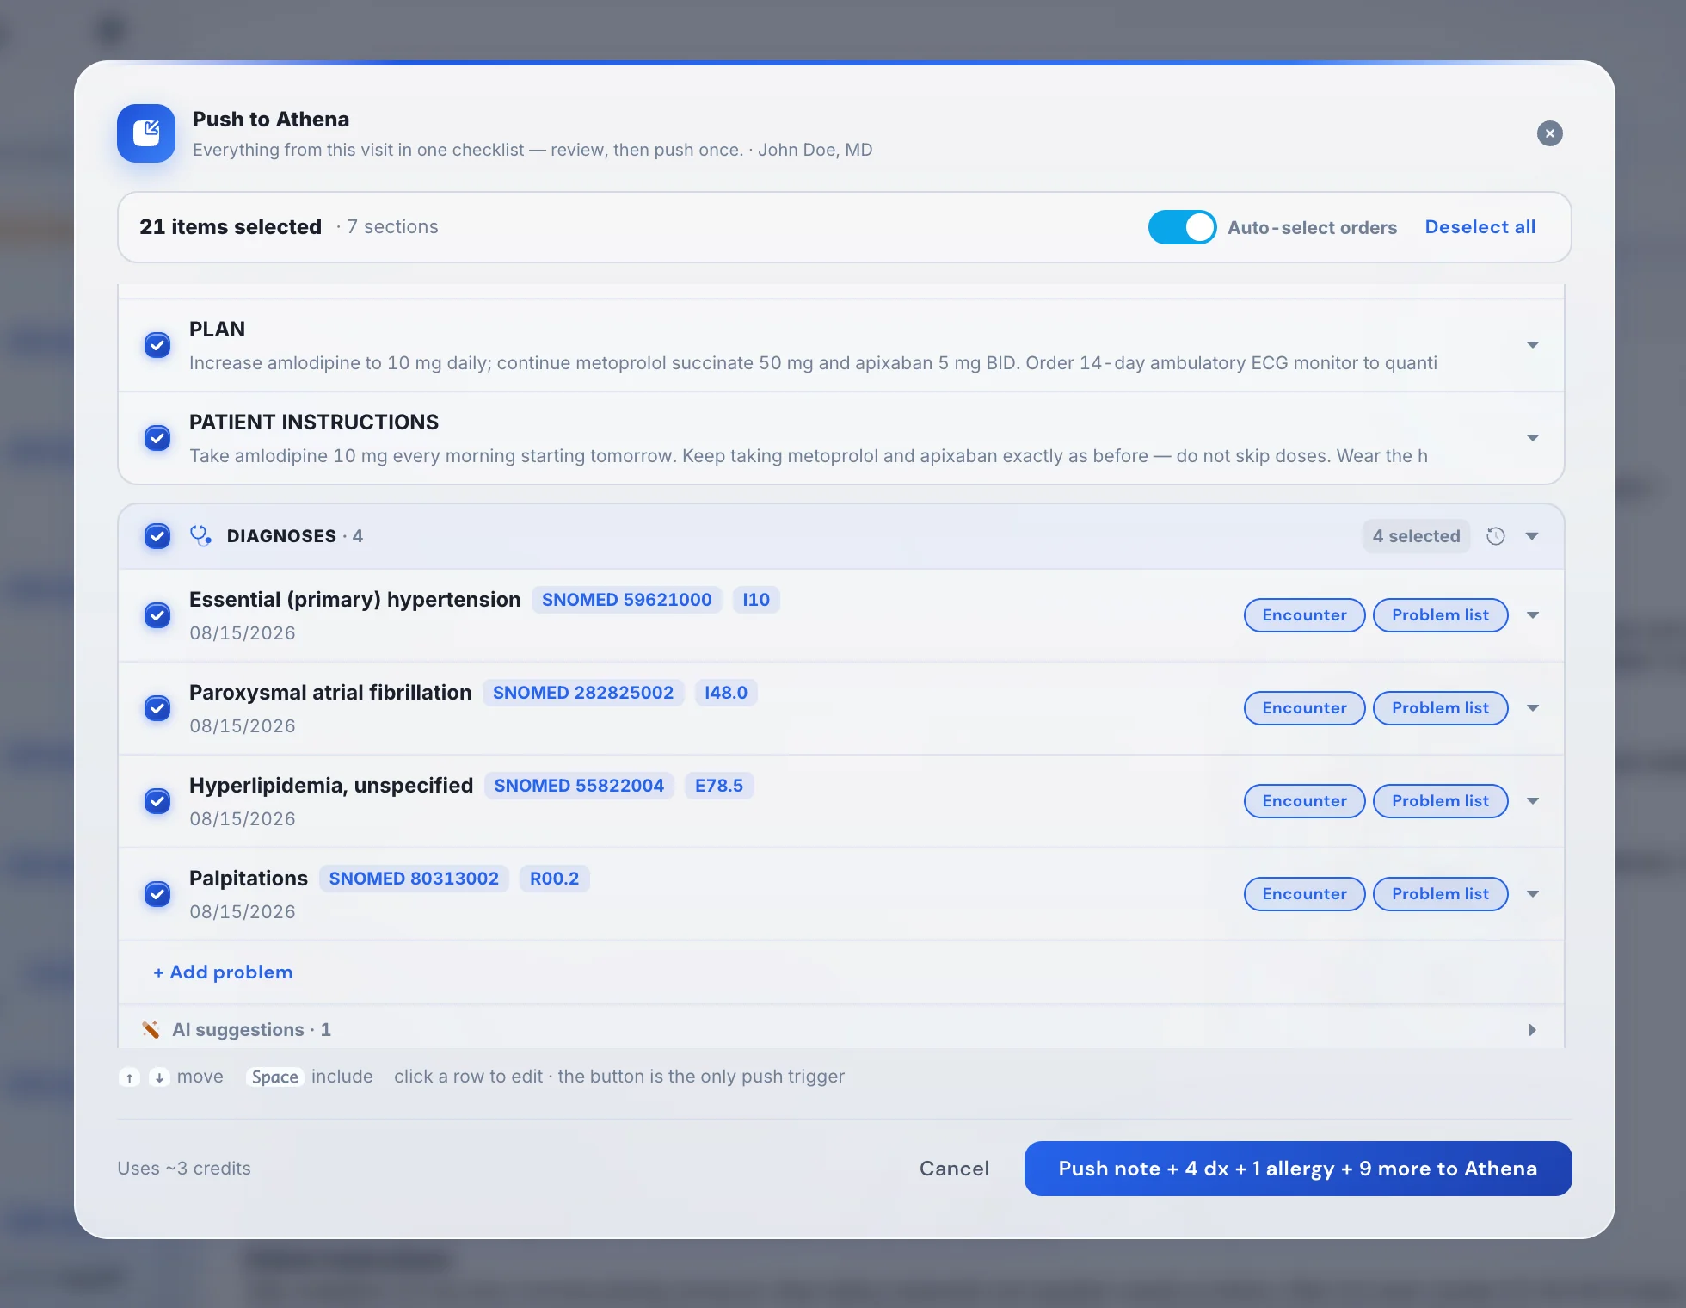Viewport: 1686px width, 1308px height.
Task: Expand Hyperlipidemia row dropdown
Action: [1532, 801]
